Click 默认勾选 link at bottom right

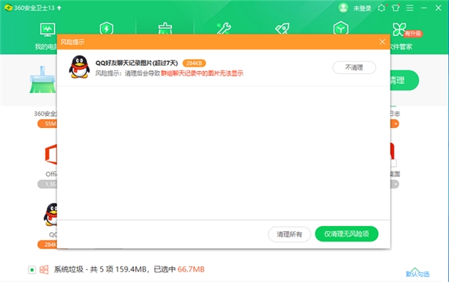coord(418,274)
